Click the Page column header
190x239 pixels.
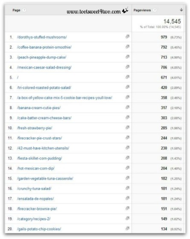[x=16, y=10]
